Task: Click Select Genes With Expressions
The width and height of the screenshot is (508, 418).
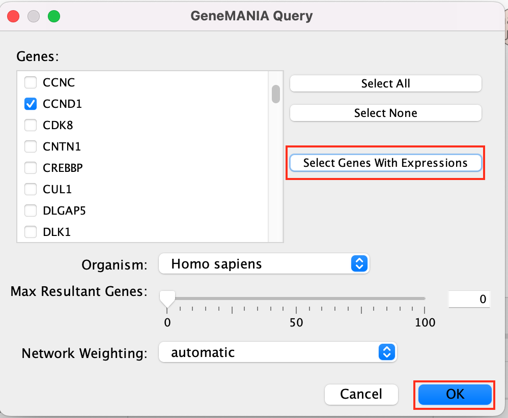Action: tap(385, 163)
